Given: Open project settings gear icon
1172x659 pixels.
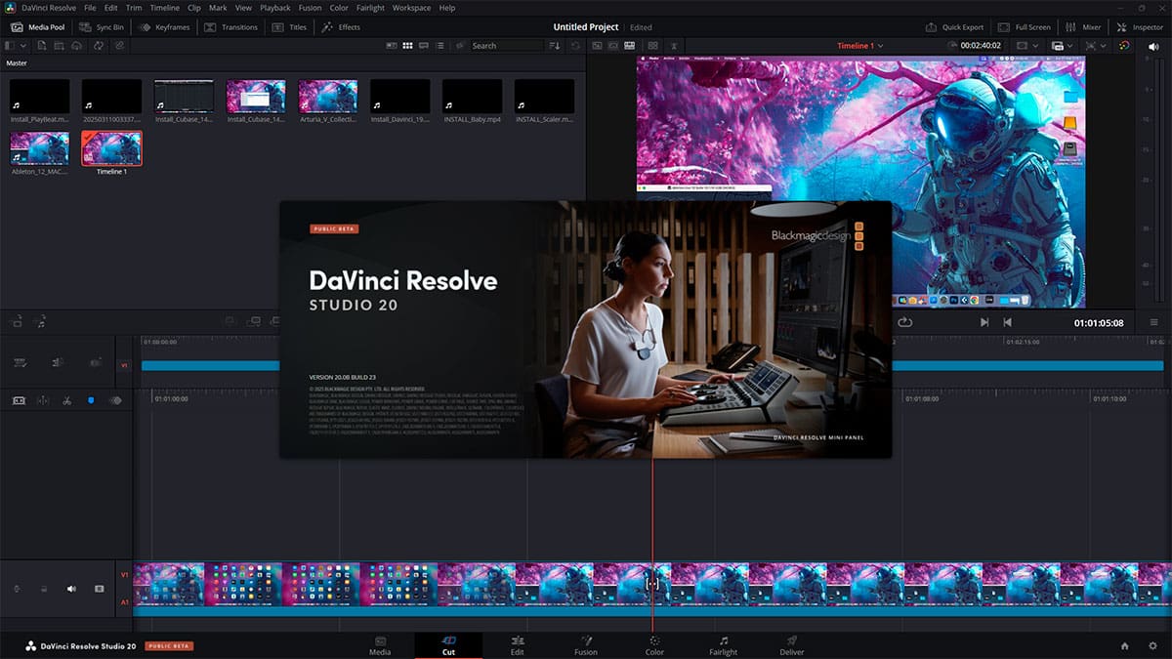Looking at the screenshot, I should 1153,645.
